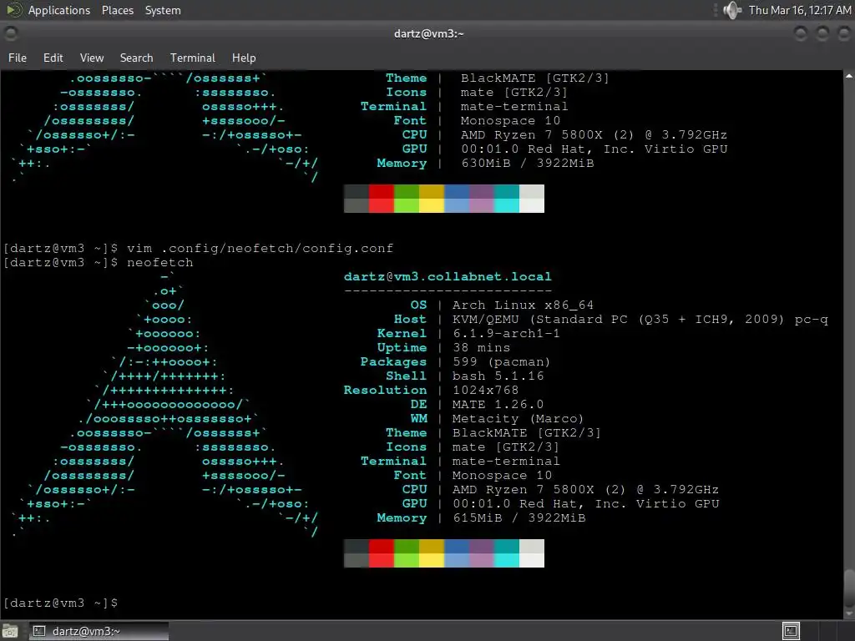The width and height of the screenshot is (855, 641).
Task: Click the 'Arch Linux x86_64' OS value
Action: tap(523, 305)
